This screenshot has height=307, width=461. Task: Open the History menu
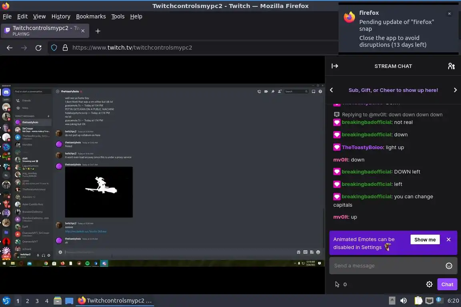[x=61, y=16]
